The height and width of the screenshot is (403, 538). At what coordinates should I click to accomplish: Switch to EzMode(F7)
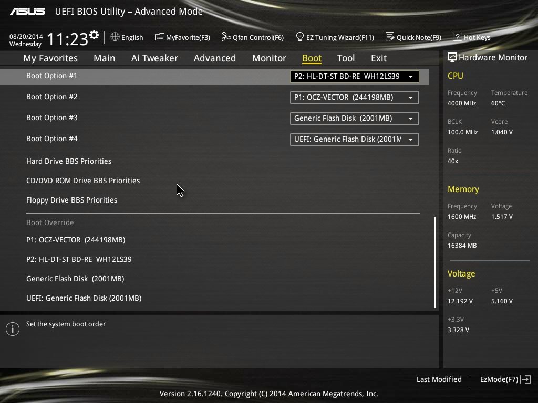[499, 379]
